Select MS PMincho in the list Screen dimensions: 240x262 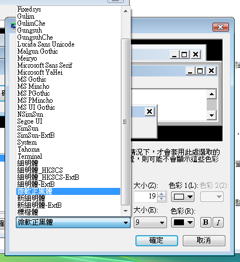68,100
